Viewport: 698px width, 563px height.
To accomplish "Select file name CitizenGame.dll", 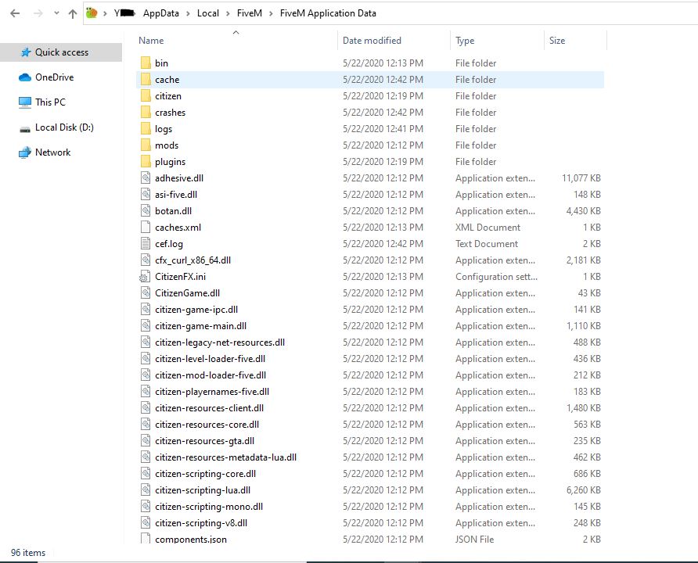I will pos(187,293).
